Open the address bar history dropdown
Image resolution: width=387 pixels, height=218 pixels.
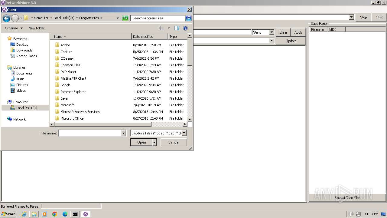click(118, 18)
